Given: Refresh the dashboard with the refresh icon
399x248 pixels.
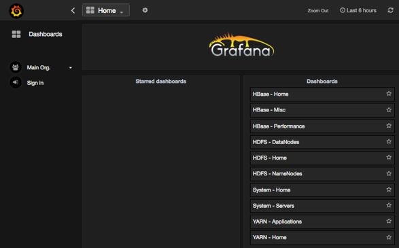Looking at the screenshot, I should click(390, 10).
